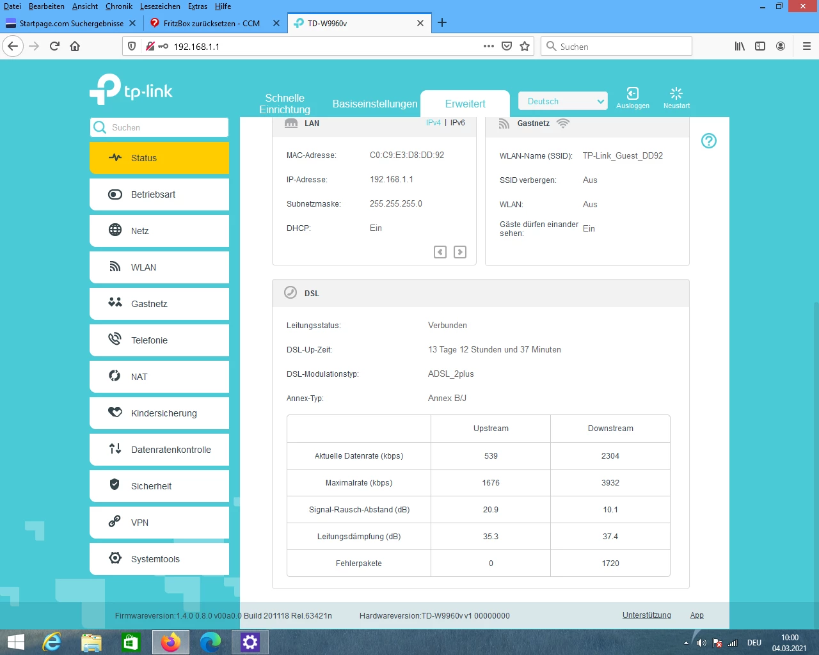Open the App link in footer

[697, 615]
